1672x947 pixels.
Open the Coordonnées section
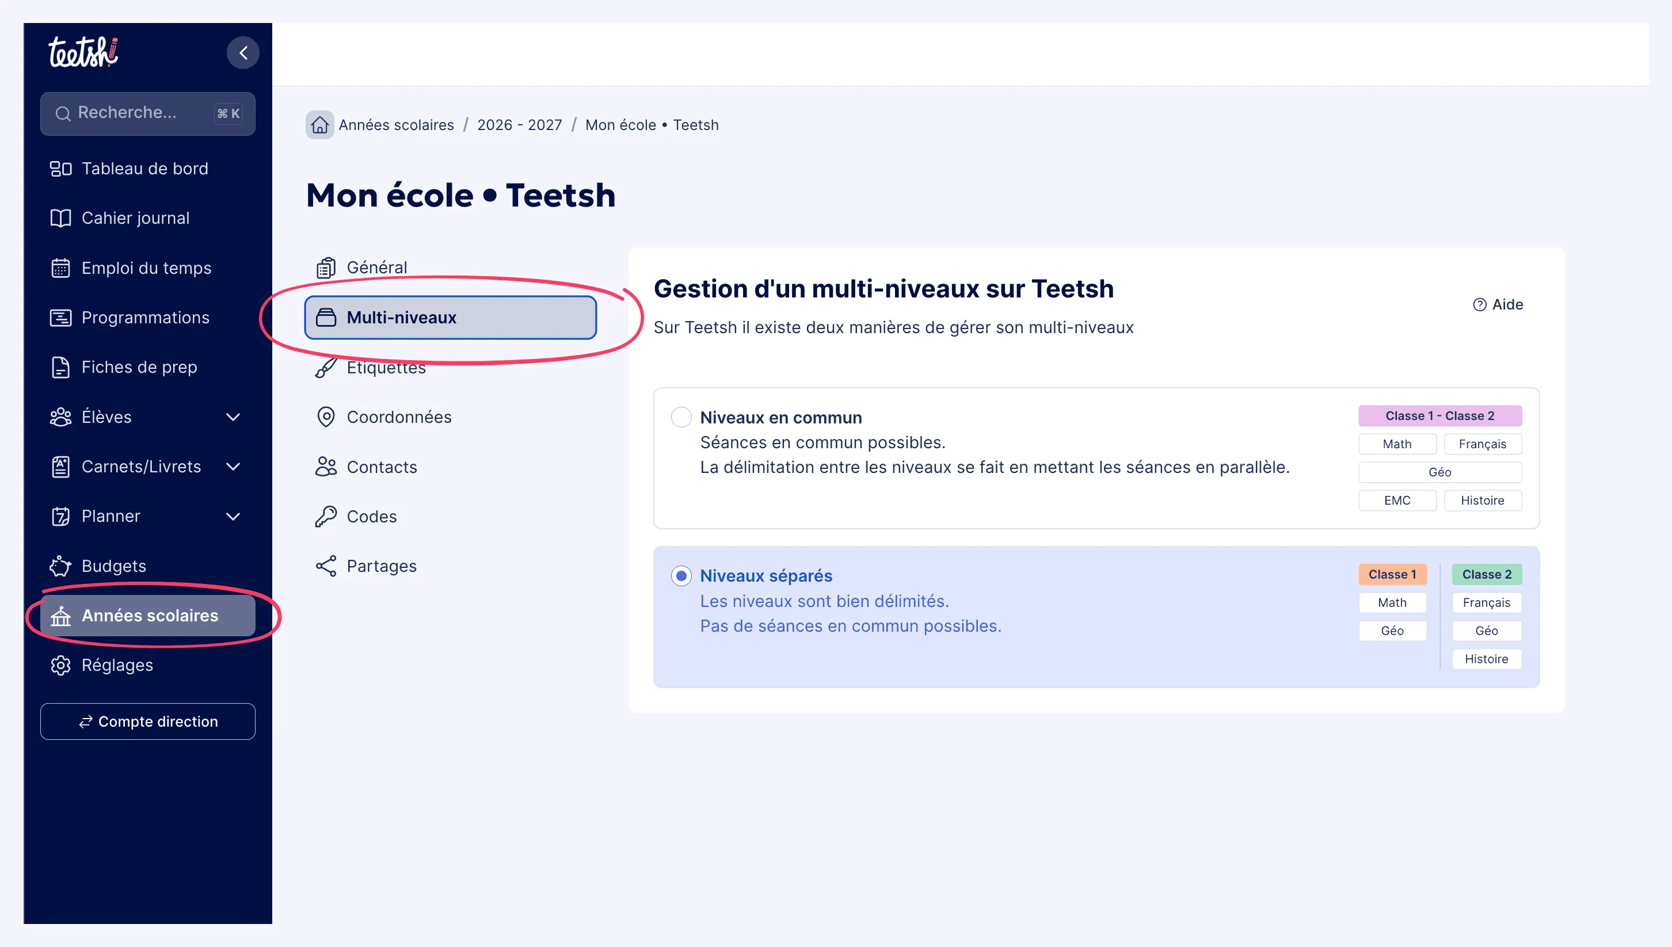tap(450, 417)
